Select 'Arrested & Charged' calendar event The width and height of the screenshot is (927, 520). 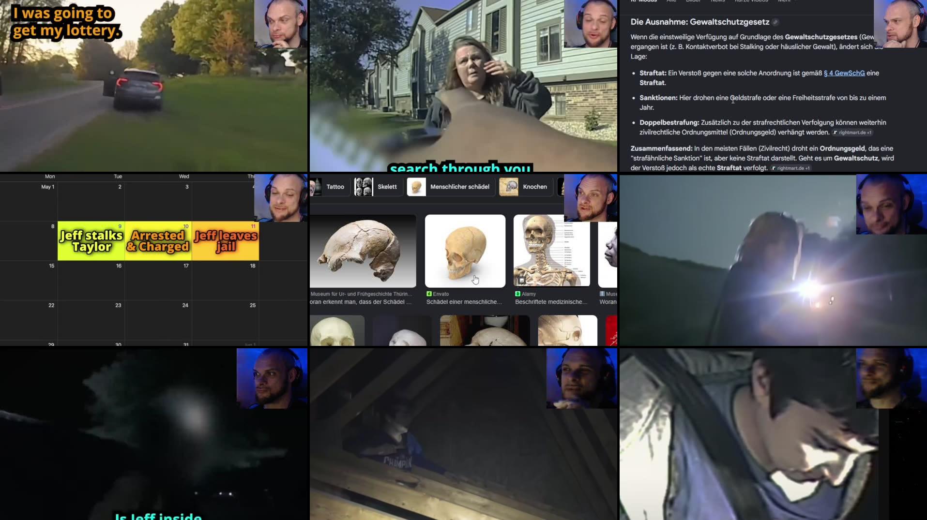(x=158, y=241)
